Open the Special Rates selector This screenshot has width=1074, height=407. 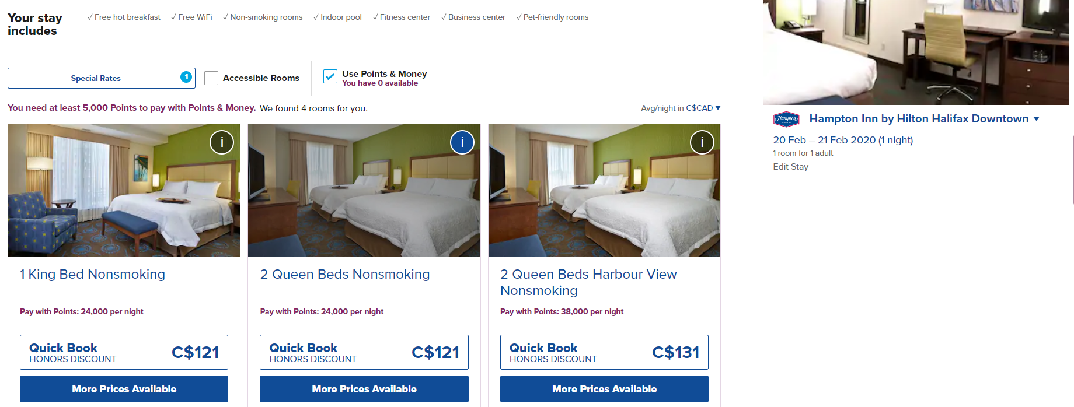coord(96,78)
